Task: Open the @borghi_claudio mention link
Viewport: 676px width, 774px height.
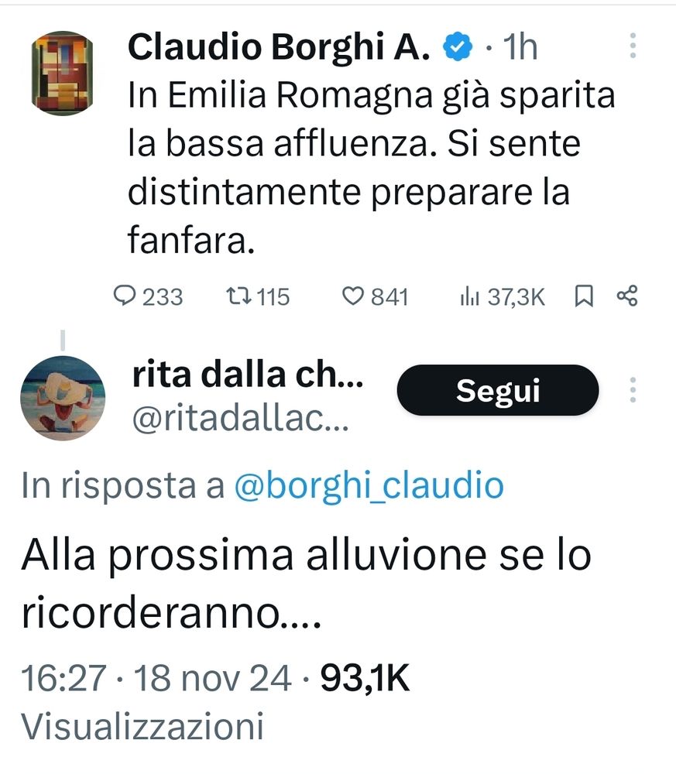Action: pos(369,485)
